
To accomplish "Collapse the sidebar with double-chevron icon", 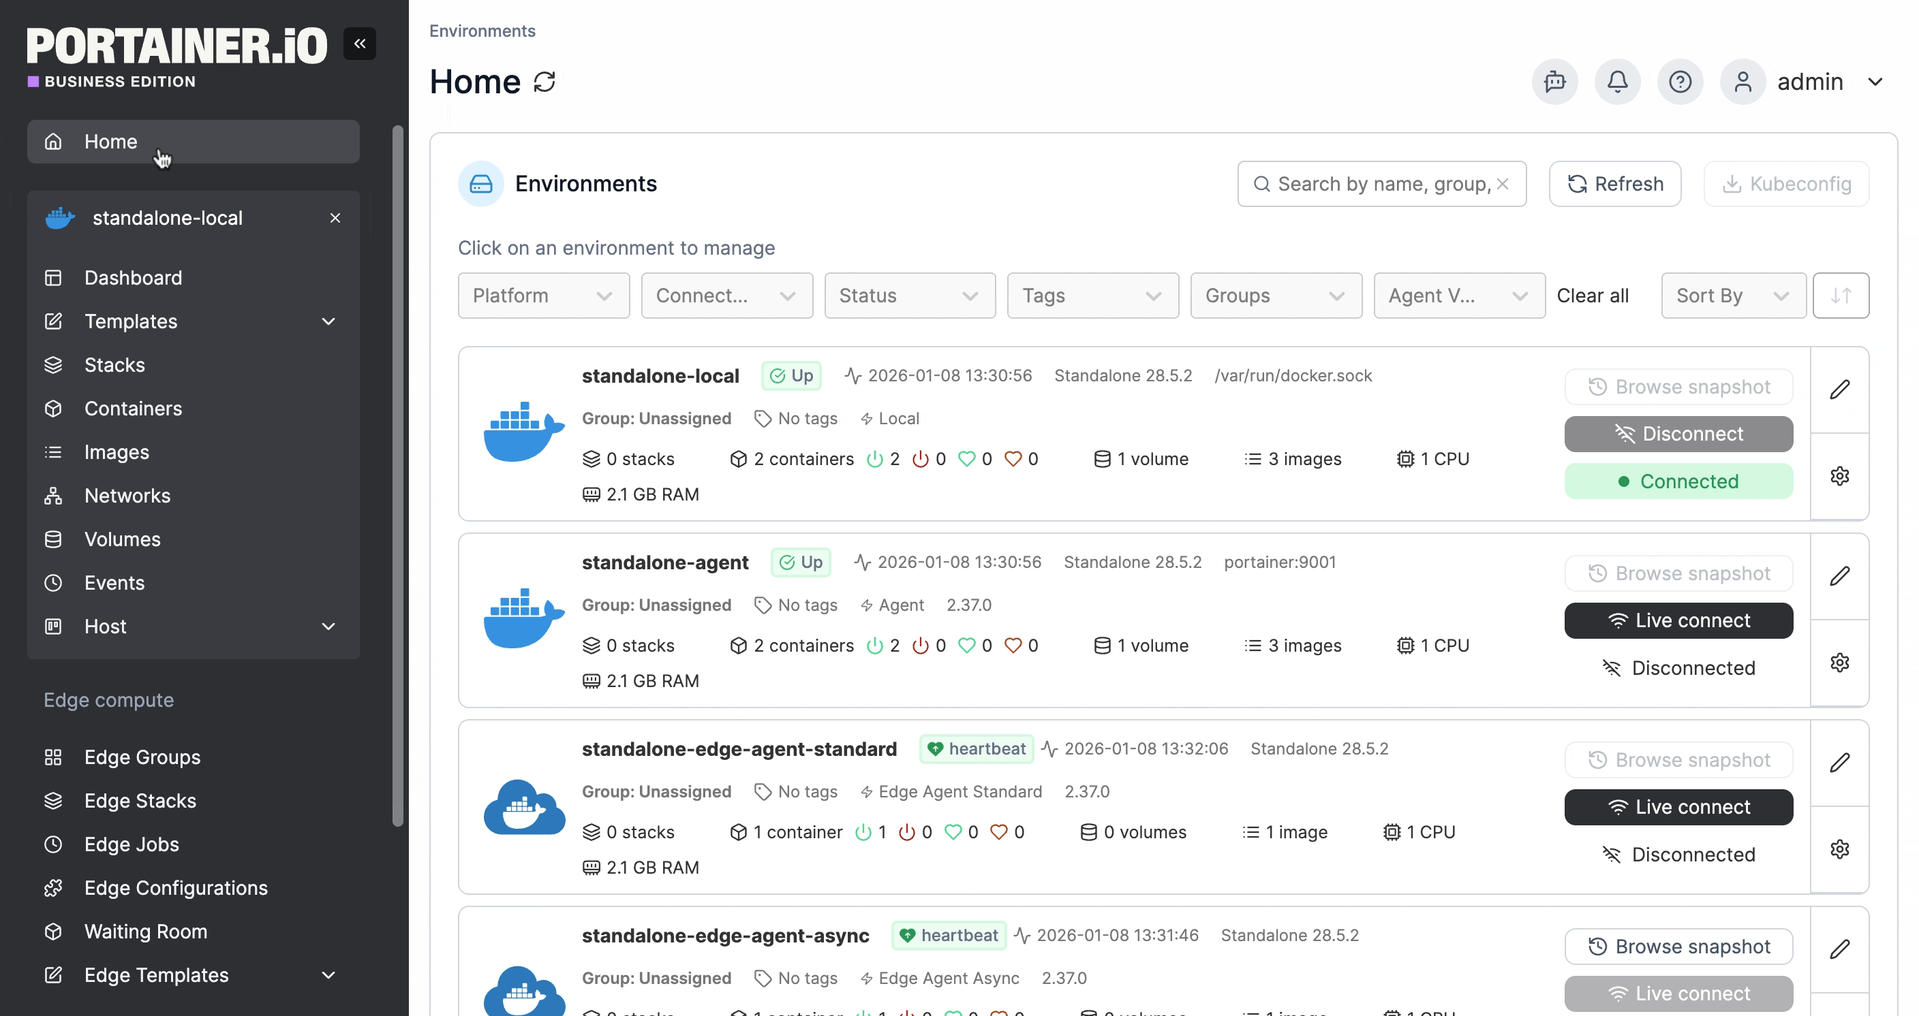I will tap(359, 44).
